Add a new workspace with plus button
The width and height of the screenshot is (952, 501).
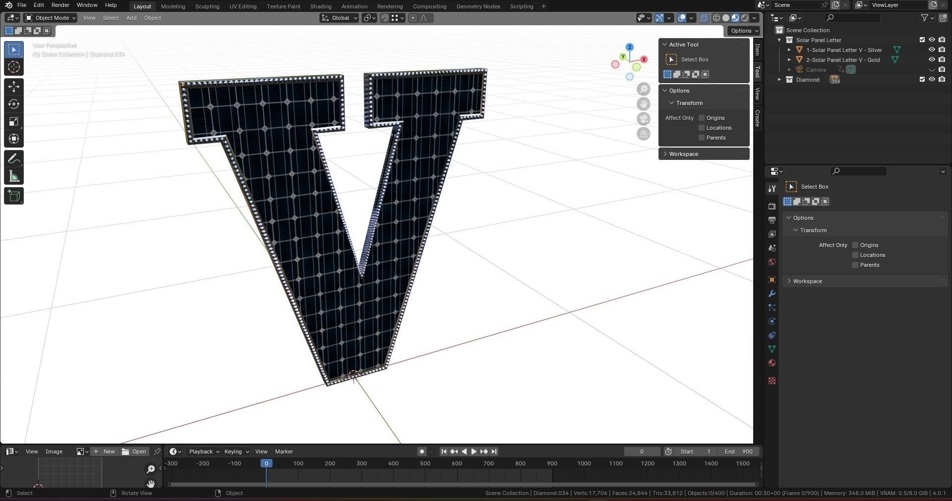[543, 6]
